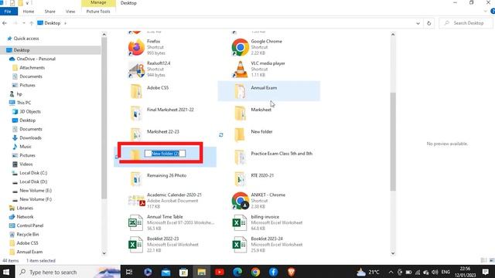Click the taskbar search box
The image size is (495, 278).
[x=67, y=272]
